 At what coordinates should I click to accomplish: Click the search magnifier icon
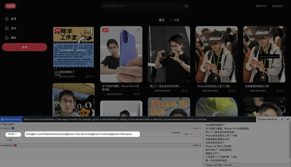[x=186, y=6]
